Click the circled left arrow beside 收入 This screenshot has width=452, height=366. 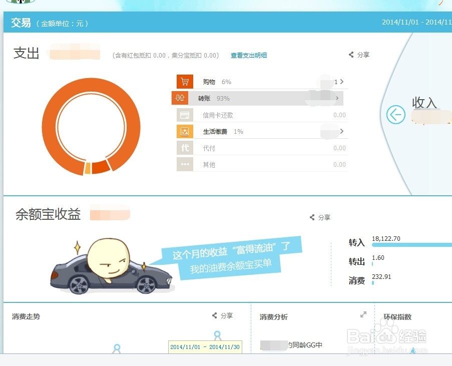click(396, 115)
